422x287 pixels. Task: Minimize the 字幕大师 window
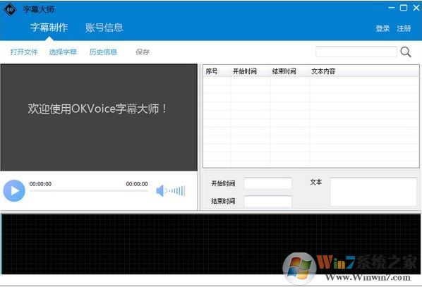(x=392, y=8)
